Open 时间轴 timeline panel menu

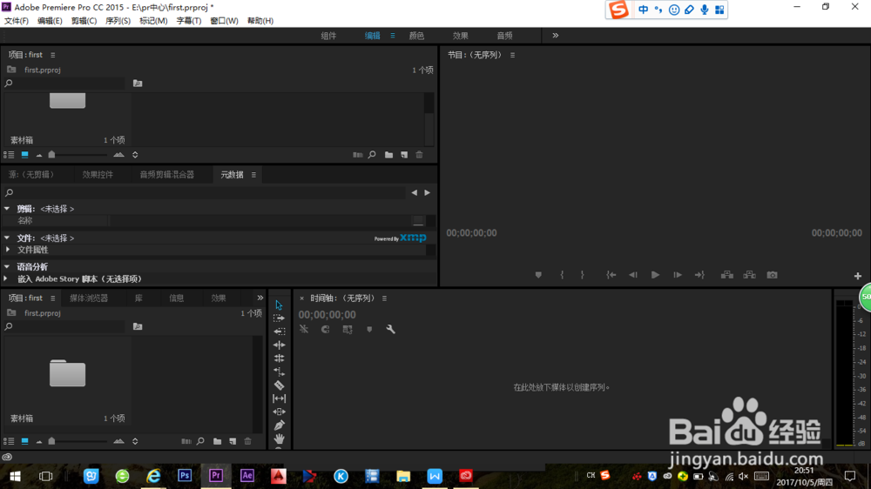click(x=384, y=298)
